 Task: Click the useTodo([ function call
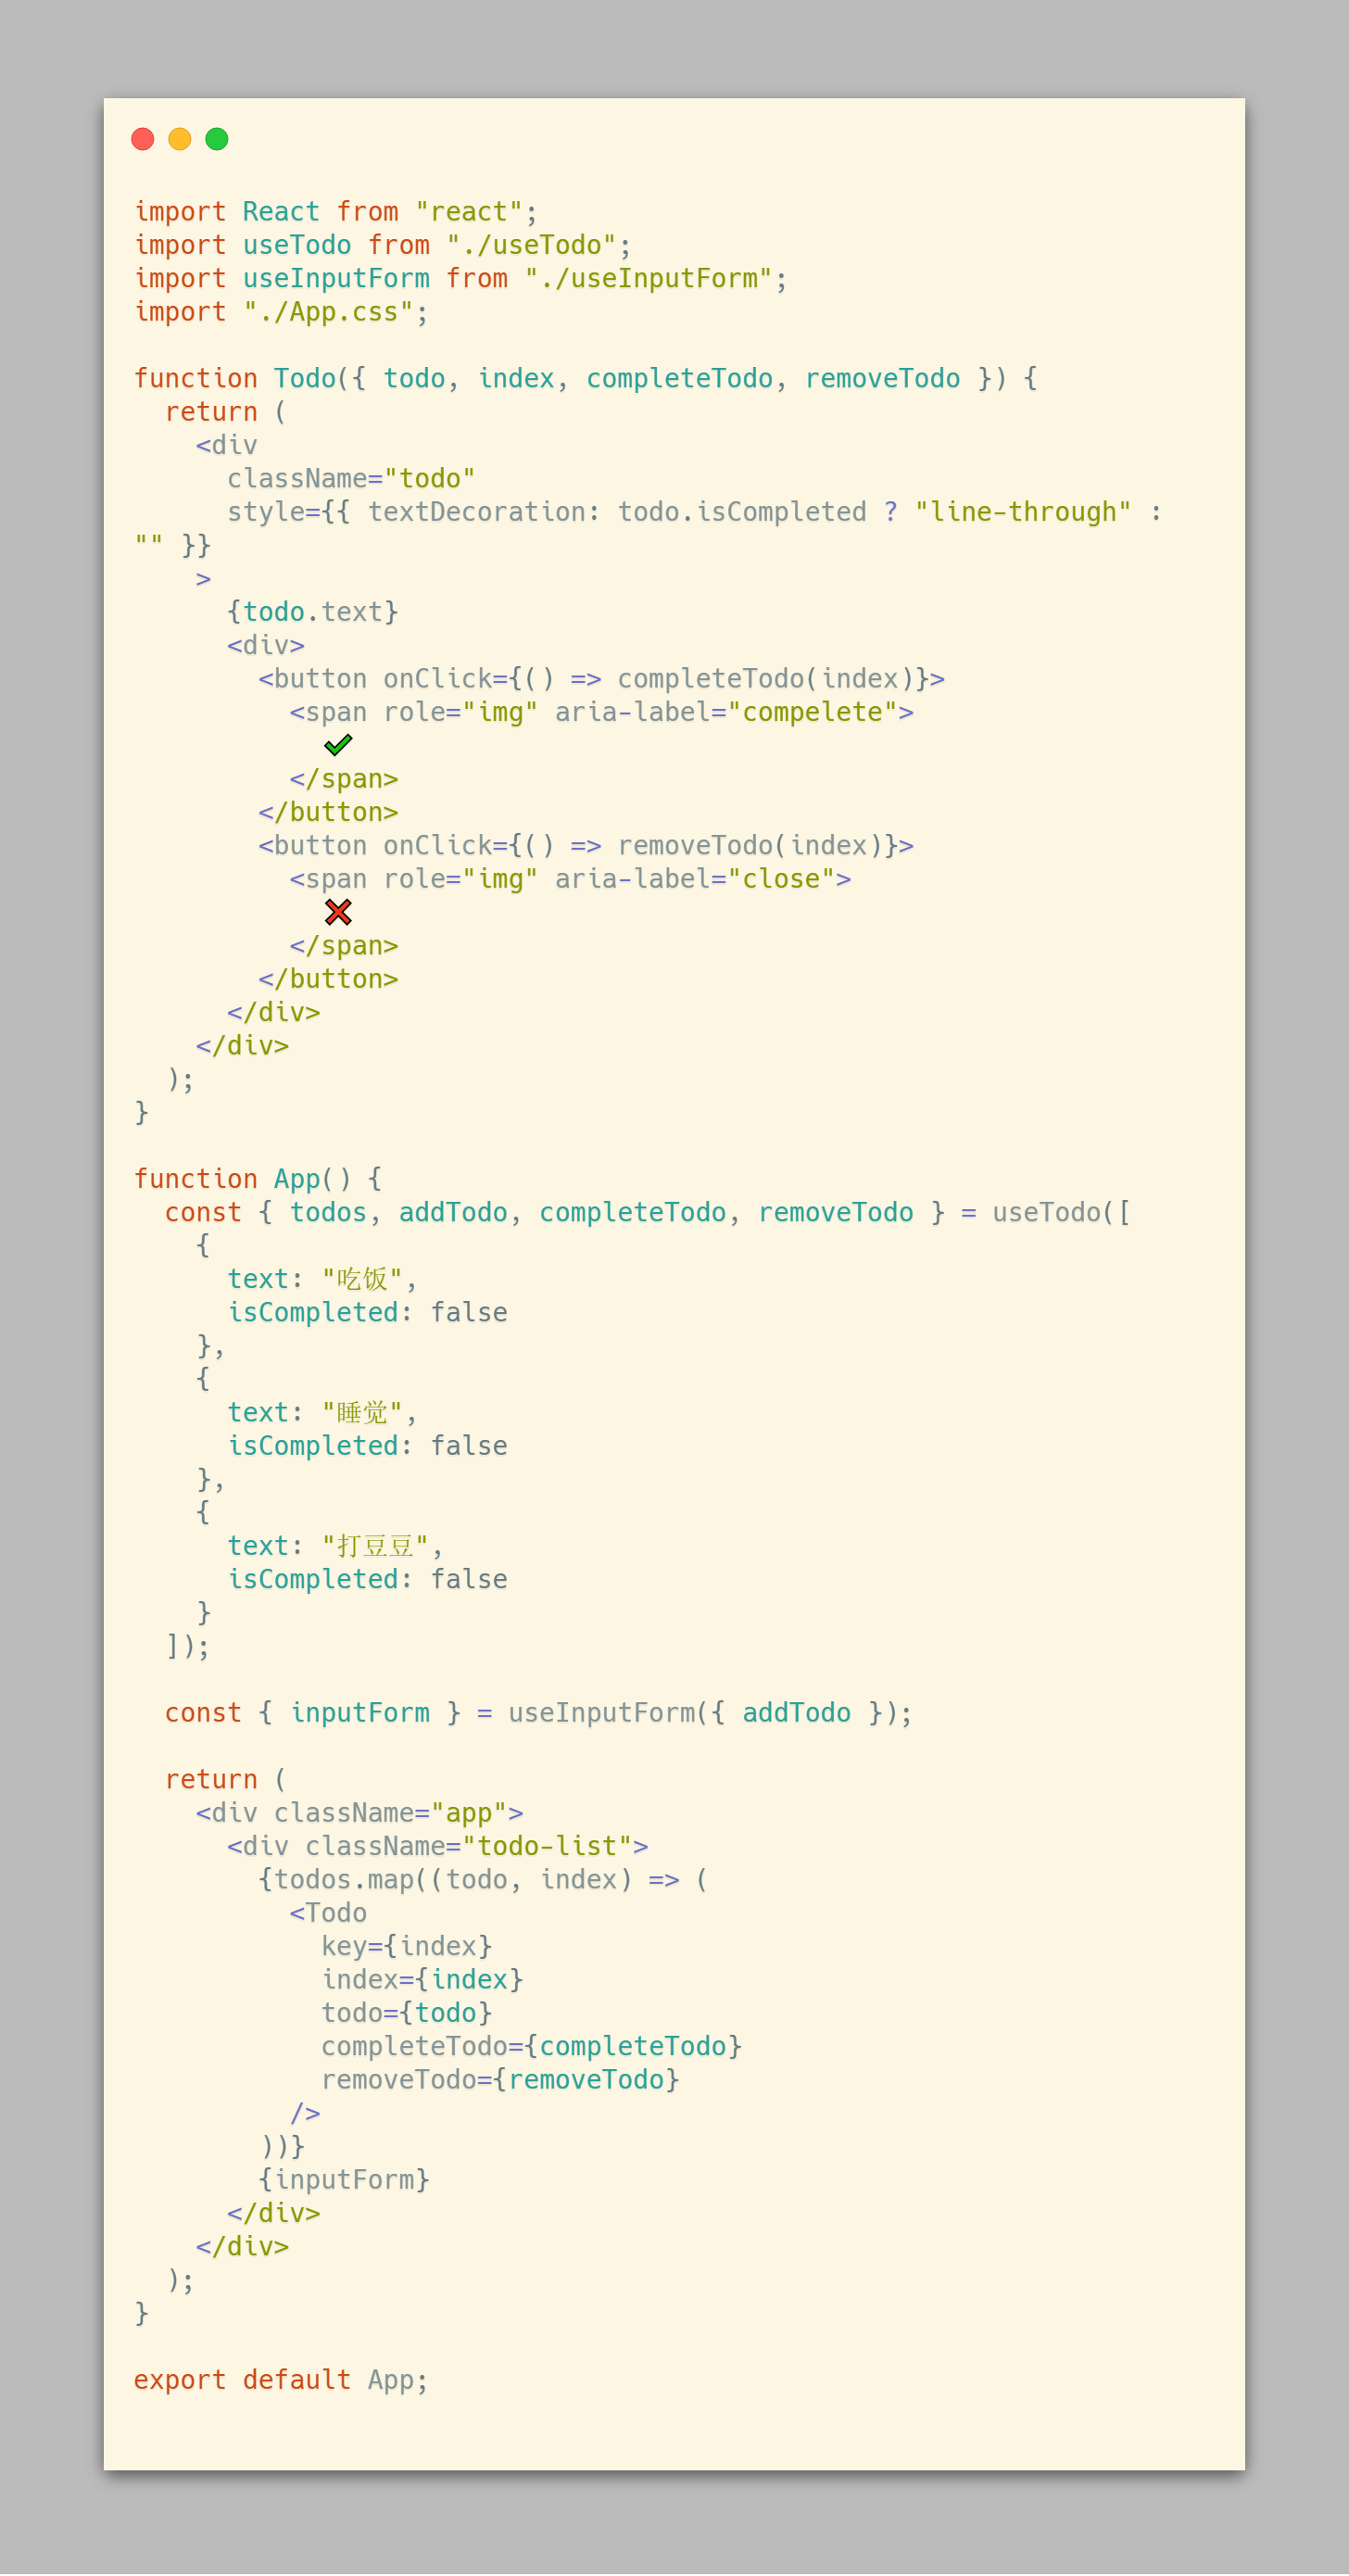[1061, 1212]
